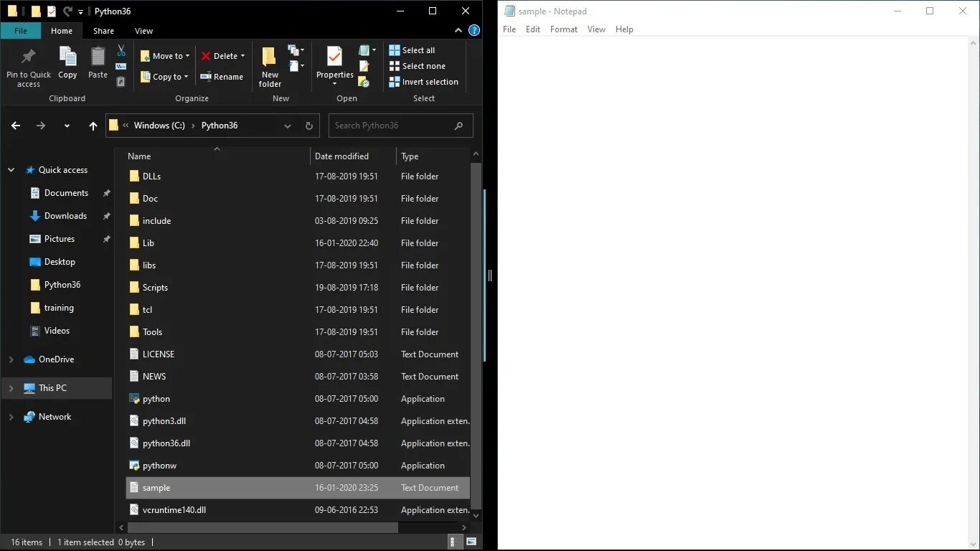Click the Paste clipboard icon
This screenshot has height=551, width=980.
click(98, 57)
